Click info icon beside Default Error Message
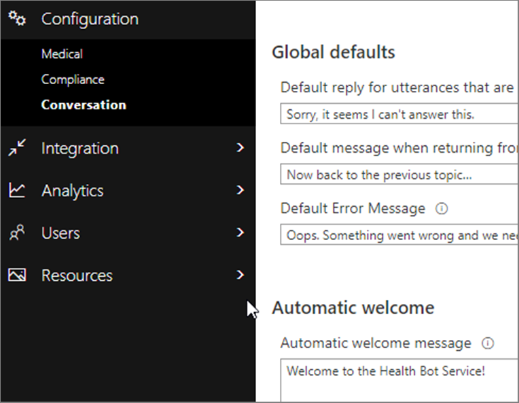This screenshot has height=403, width=519. (442, 209)
